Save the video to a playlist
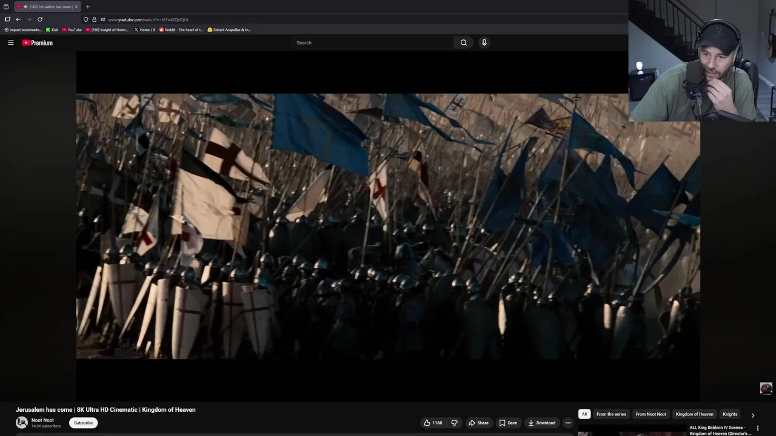The image size is (776, 436). pyautogui.click(x=508, y=423)
